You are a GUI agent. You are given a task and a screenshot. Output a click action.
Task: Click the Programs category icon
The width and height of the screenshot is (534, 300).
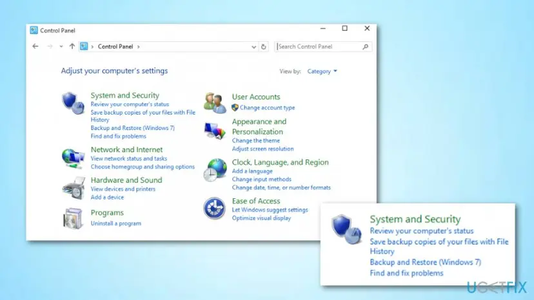tap(74, 218)
